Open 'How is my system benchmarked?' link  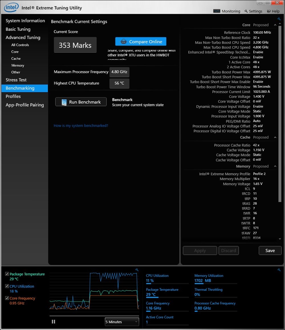pyautogui.click(x=81, y=126)
